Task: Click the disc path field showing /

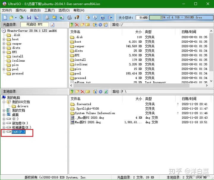Action: (167, 25)
